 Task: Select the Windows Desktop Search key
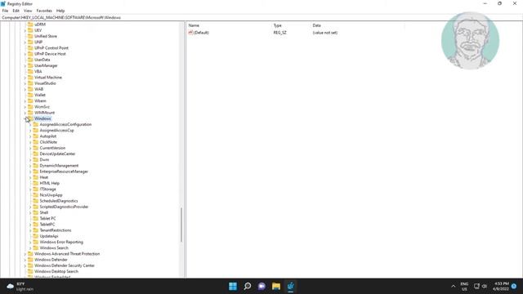(x=56, y=271)
